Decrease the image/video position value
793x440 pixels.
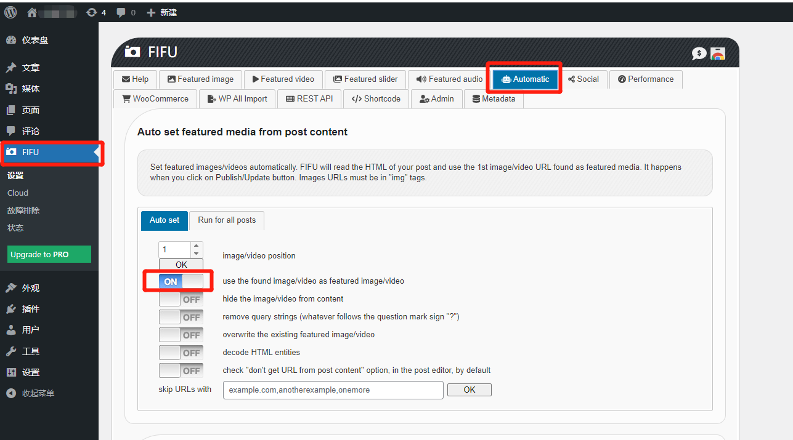pos(197,254)
